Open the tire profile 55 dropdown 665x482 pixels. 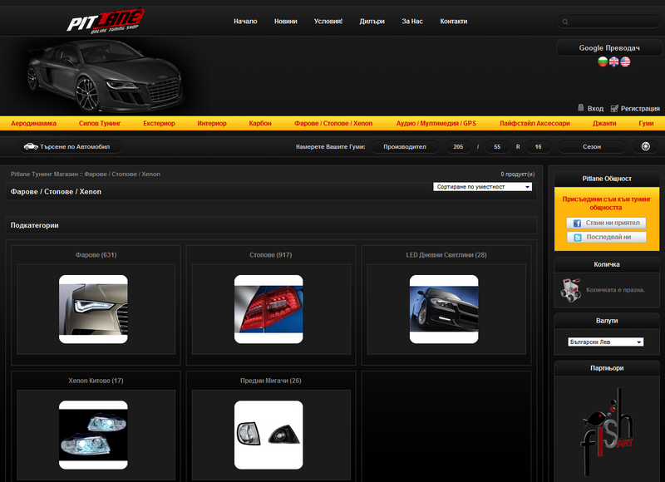(497, 146)
